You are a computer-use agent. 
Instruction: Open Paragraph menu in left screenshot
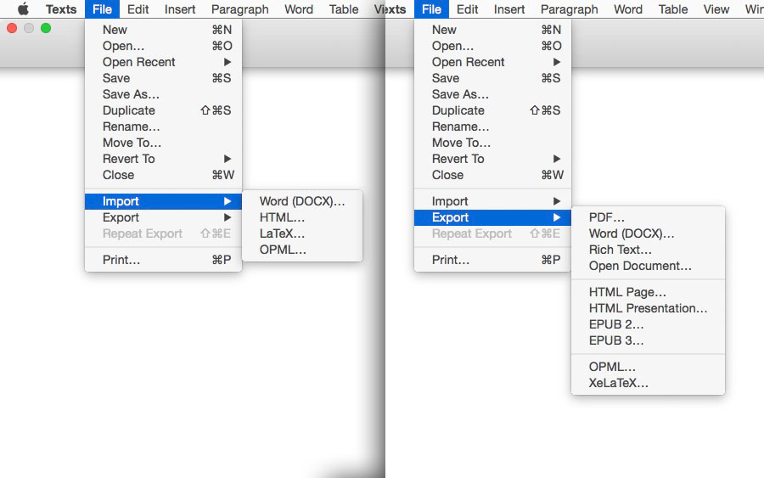coord(239,9)
